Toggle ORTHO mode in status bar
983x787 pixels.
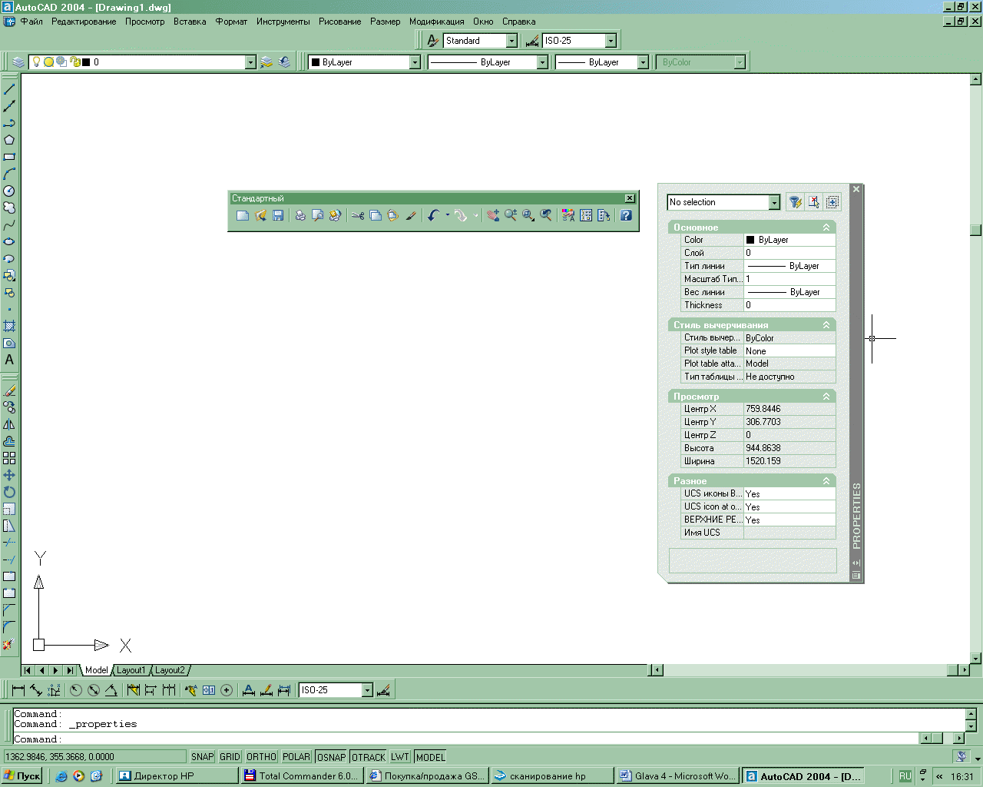[261, 757]
